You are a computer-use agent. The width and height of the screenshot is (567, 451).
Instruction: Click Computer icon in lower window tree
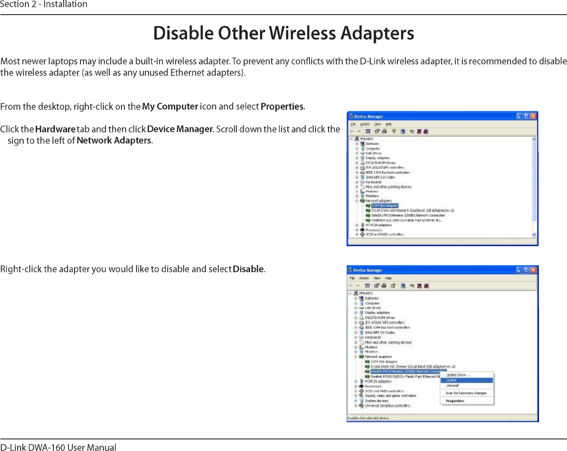[x=362, y=303]
